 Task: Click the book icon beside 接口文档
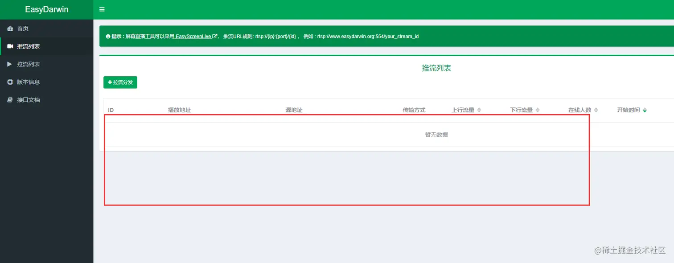pyautogui.click(x=10, y=99)
